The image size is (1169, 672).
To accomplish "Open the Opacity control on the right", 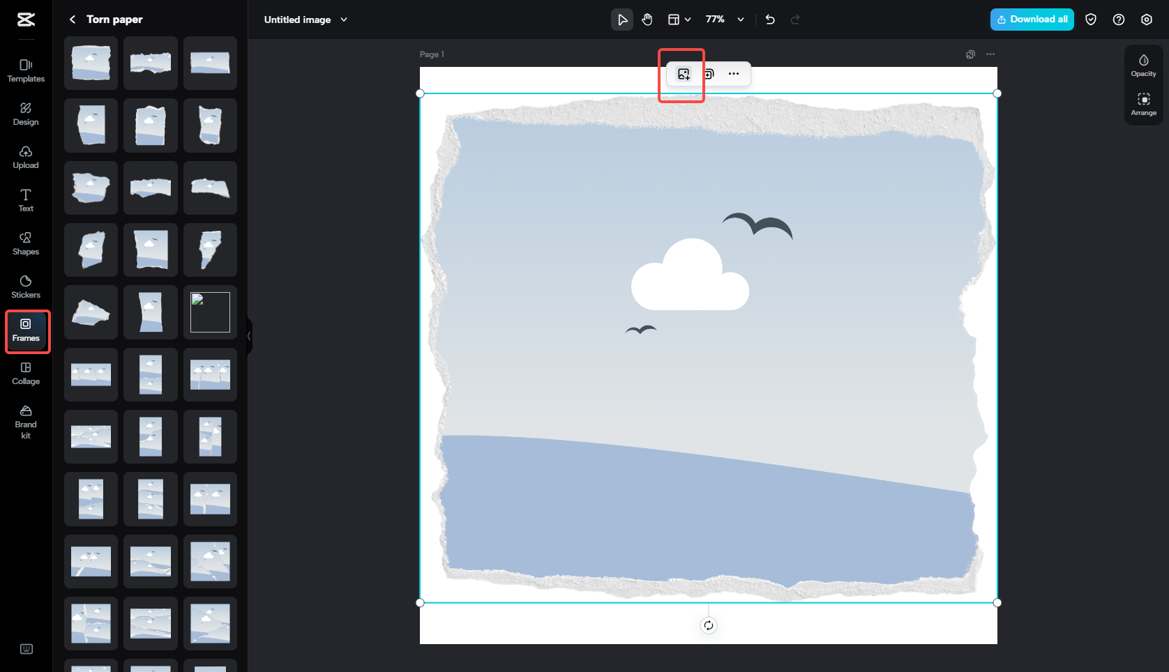I will [x=1143, y=65].
